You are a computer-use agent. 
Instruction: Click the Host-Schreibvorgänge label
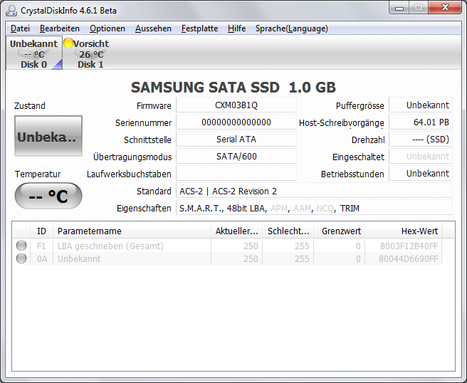pyautogui.click(x=342, y=123)
